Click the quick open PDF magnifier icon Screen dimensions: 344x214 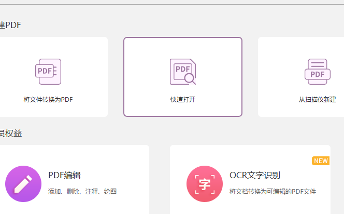pyautogui.click(x=183, y=72)
